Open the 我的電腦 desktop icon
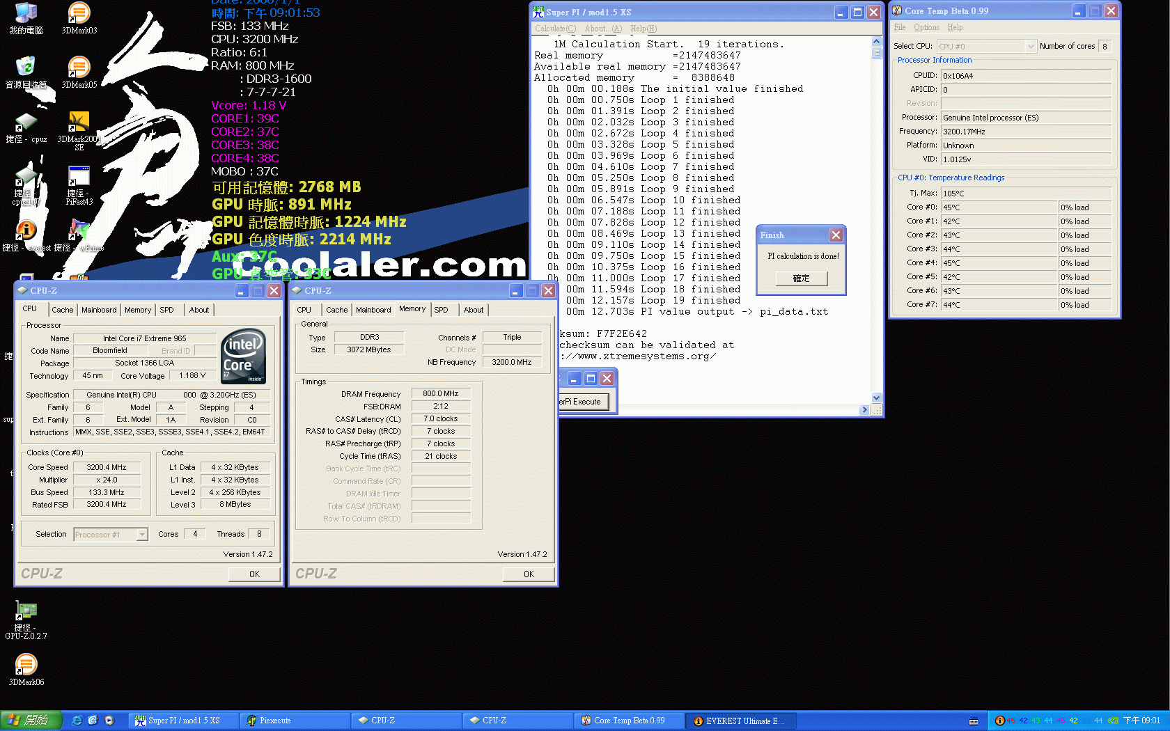Screen dimensions: 1170x731 pyautogui.click(x=26, y=18)
